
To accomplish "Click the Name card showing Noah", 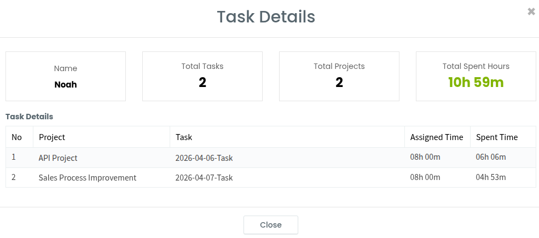I will pos(66,77).
